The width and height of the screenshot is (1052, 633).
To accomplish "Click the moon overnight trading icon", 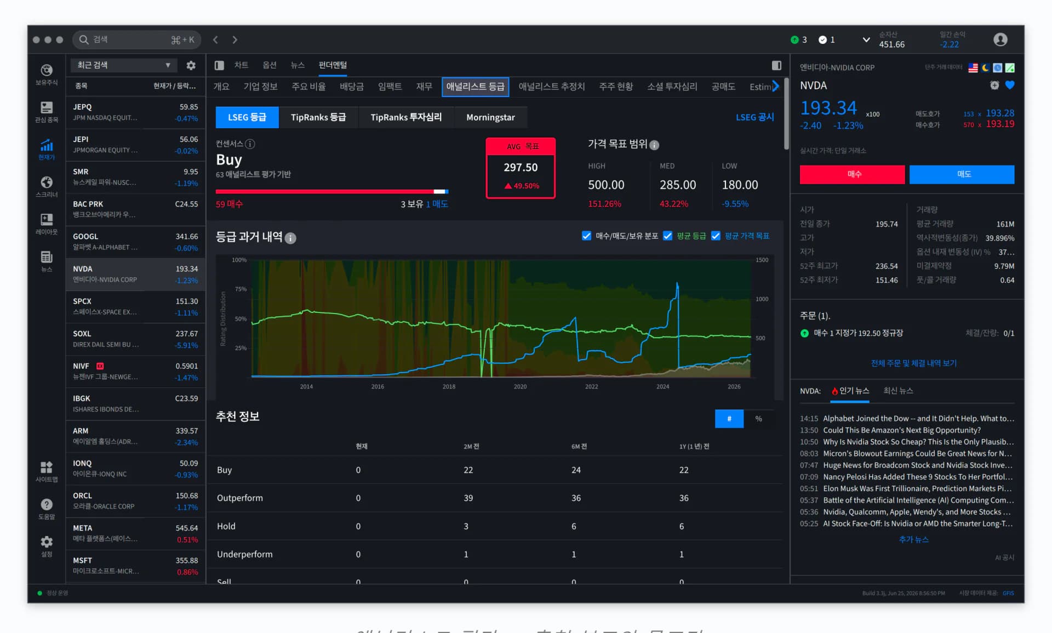I will pos(985,67).
